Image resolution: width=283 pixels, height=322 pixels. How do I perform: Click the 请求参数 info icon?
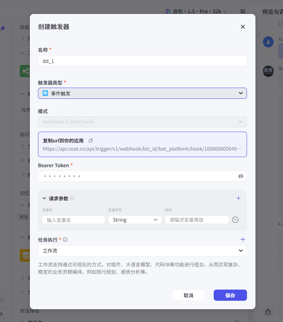pos(72,198)
